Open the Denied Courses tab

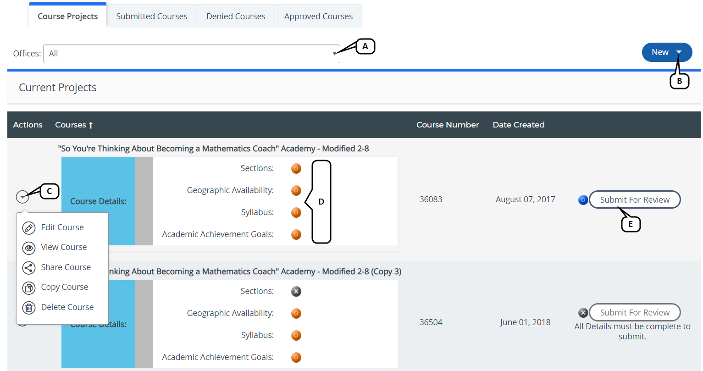pos(236,17)
